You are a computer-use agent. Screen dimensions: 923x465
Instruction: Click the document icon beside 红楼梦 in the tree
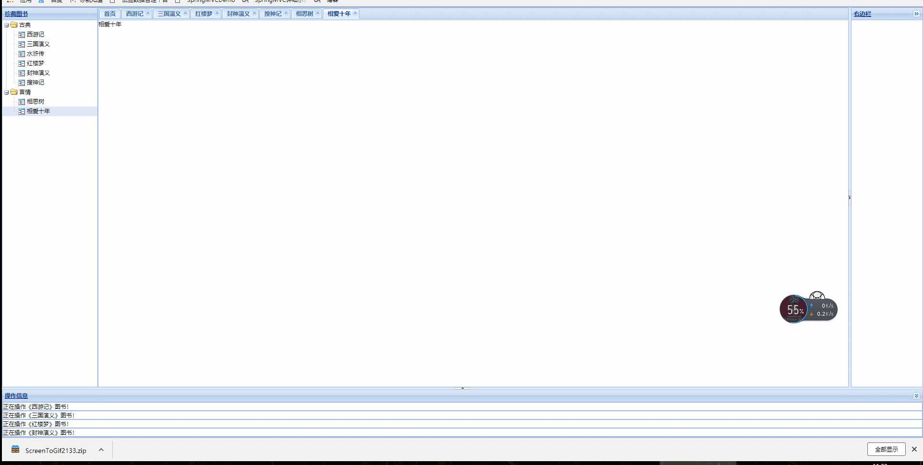click(22, 63)
